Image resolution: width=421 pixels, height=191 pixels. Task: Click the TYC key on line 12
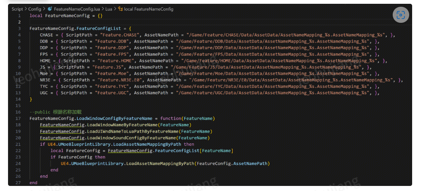point(44,87)
